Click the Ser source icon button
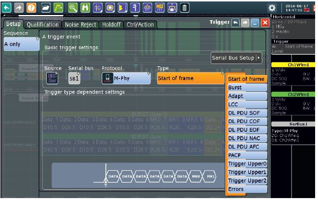 (x=51, y=78)
